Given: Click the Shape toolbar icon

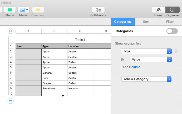Looking at the screenshot, I should pyautogui.click(x=10, y=10).
